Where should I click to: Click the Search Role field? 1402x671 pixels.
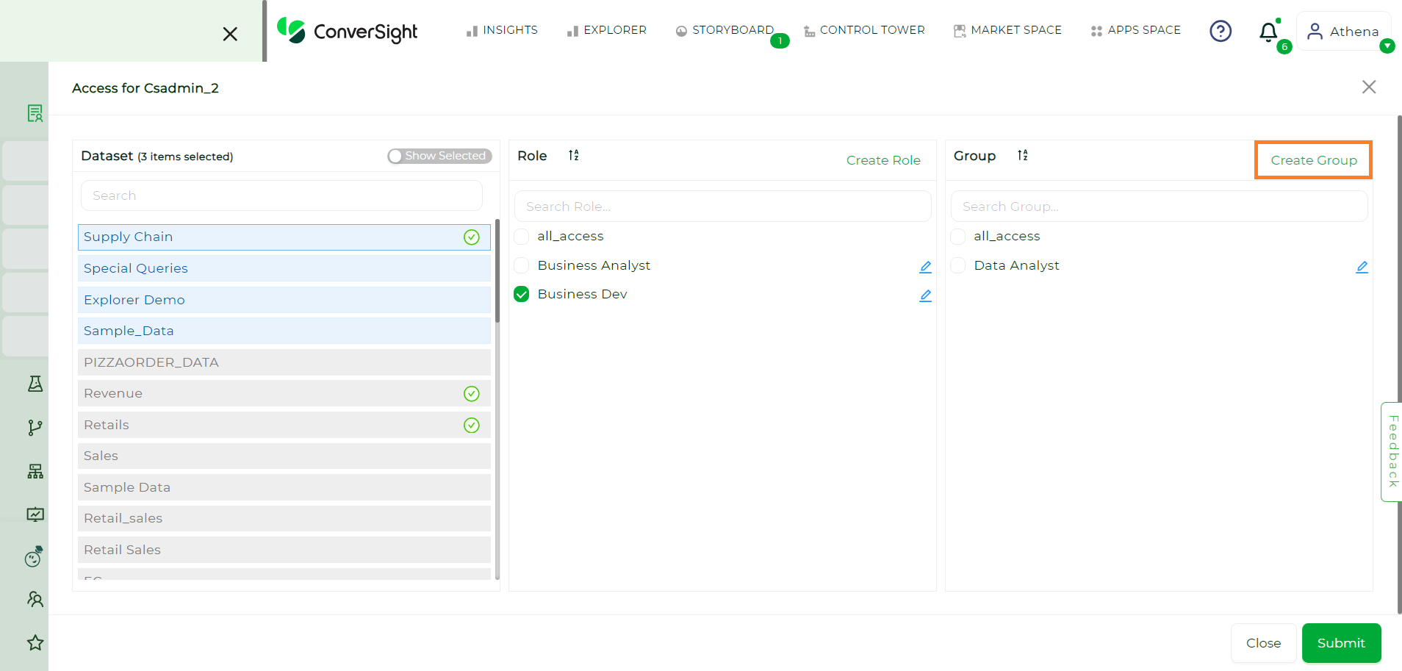click(x=722, y=207)
